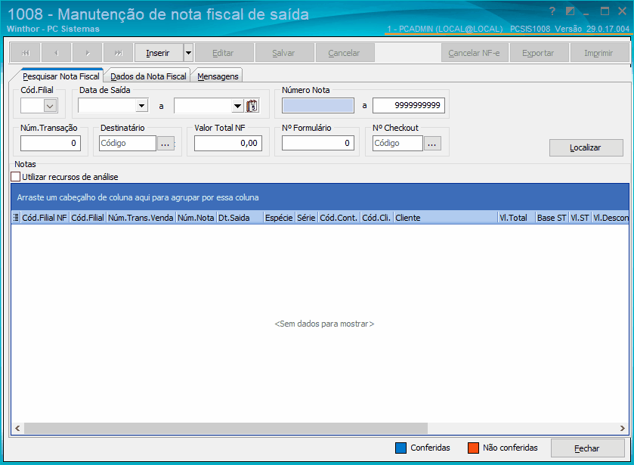This screenshot has height=465, width=634.
Task: Open the end Data de Saída dropdown
Action: (x=238, y=106)
